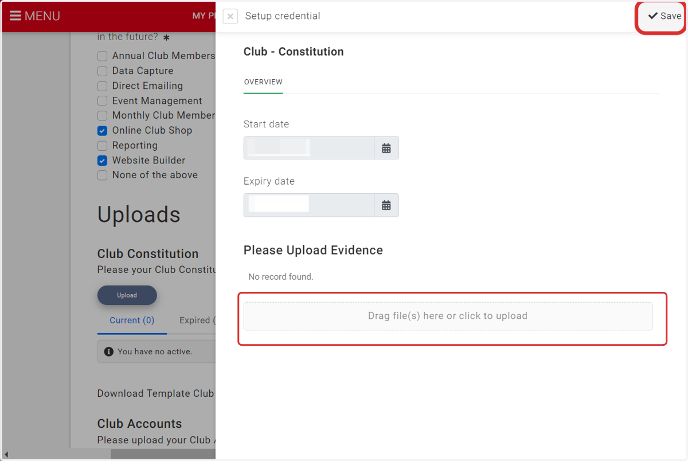
Task: Click the horizontal scrollbar left arrow
Action: click(6, 455)
